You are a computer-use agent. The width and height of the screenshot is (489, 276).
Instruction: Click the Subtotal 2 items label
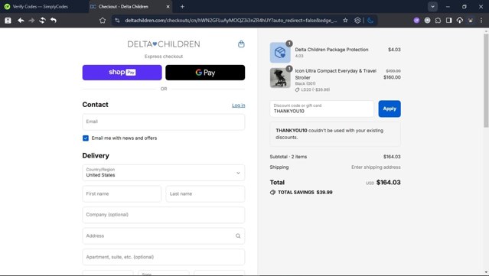[x=289, y=157]
